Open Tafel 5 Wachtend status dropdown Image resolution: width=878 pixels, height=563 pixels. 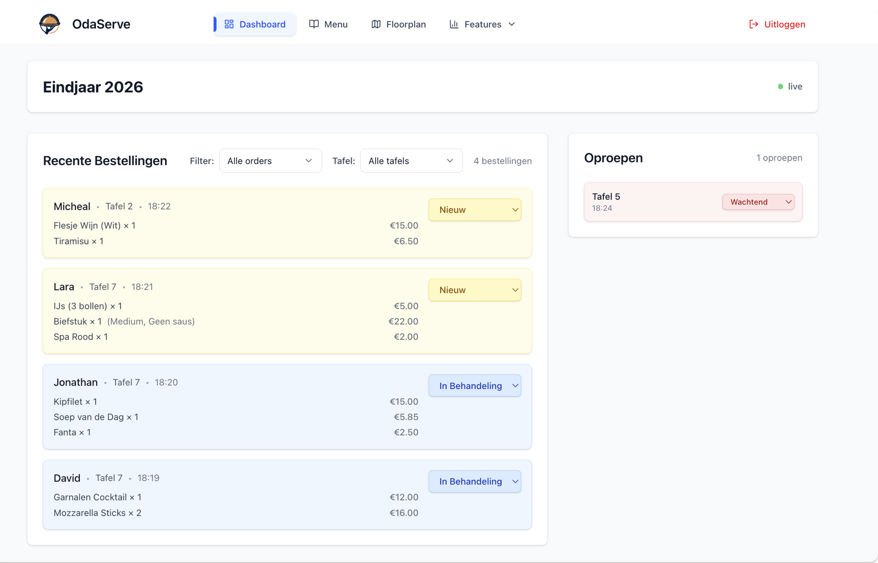757,202
